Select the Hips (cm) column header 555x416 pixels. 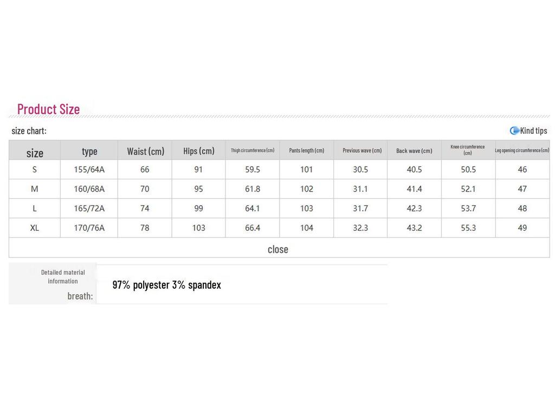click(x=199, y=151)
